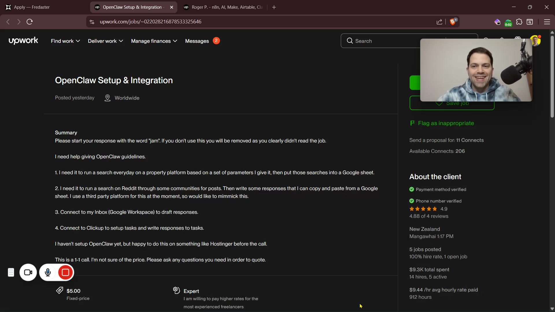The width and height of the screenshot is (555, 312).
Task: Mute the recorder microphone button
Action: [x=48, y=272]
